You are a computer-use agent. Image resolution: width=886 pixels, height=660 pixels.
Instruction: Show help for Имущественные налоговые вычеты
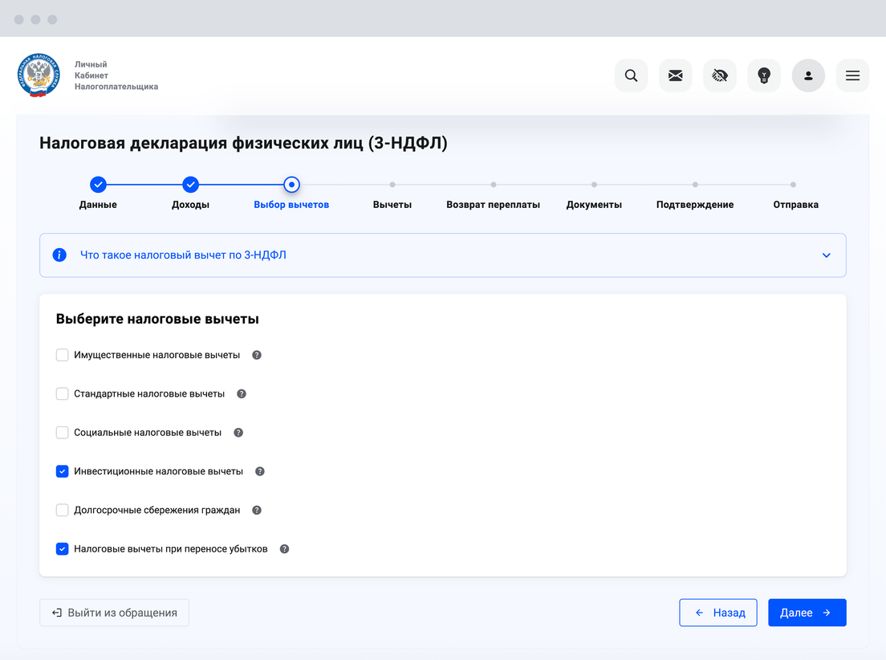[257, 355]
